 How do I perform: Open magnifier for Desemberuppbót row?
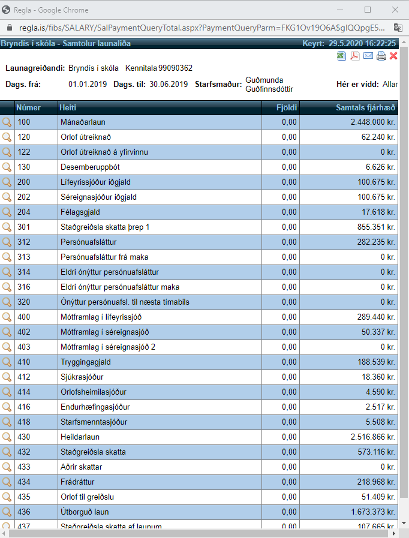coord(7,167)
